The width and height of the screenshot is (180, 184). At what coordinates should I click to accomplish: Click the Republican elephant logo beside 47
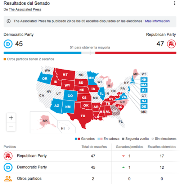pos(171,44)
